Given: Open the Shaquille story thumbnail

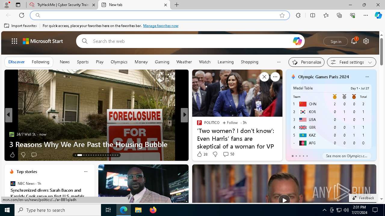Looking at the screenshot, I should (143, 184).
